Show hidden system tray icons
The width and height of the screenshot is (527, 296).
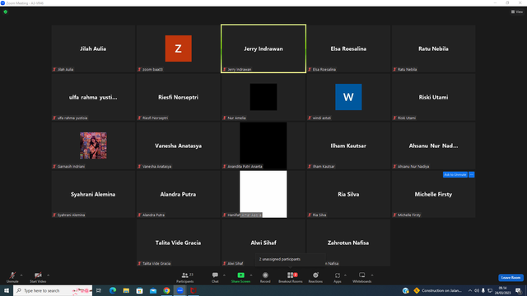470,290
